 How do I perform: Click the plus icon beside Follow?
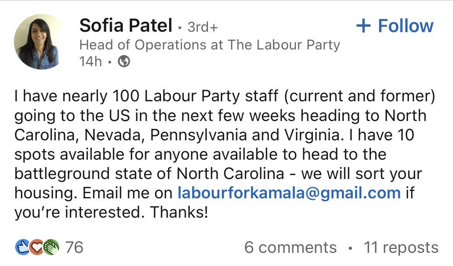[363, 26]
